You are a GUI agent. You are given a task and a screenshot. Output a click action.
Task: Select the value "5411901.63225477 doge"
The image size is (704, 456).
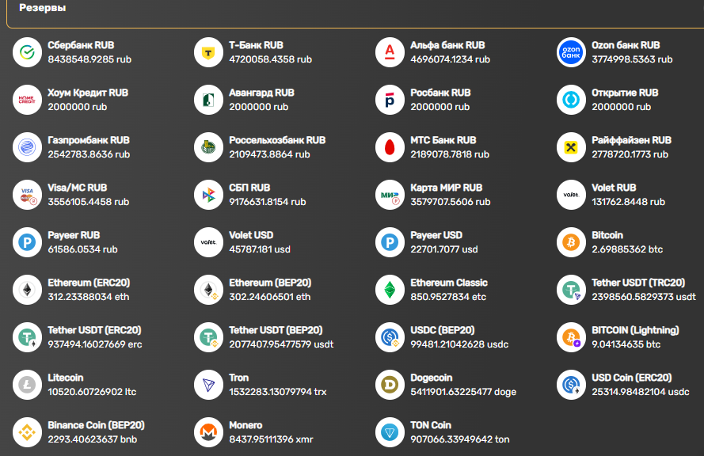[463, 392]
